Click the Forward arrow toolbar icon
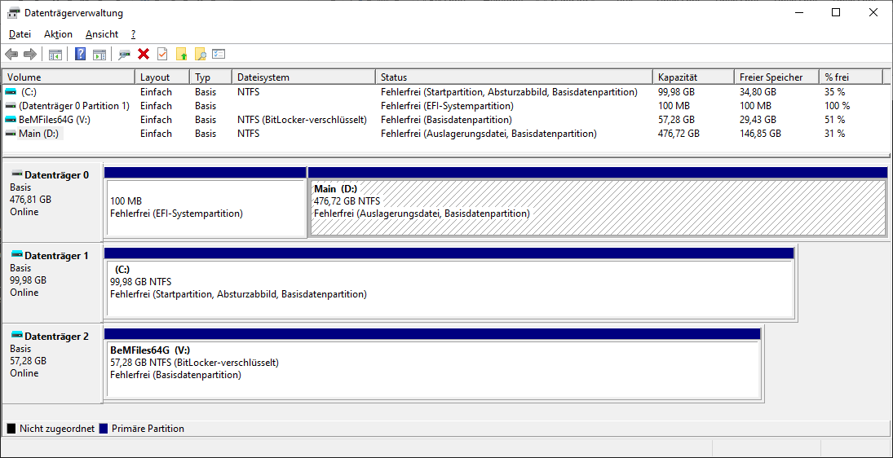This screenshot has width=893, height=458. (x=29, y=55)
